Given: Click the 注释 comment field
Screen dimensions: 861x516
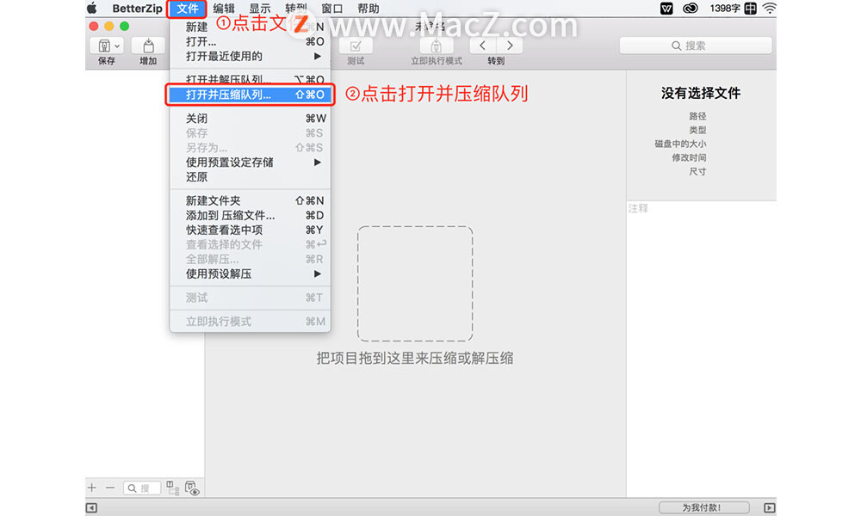Looking at the screenshot, I should click(x=701, y=349).
